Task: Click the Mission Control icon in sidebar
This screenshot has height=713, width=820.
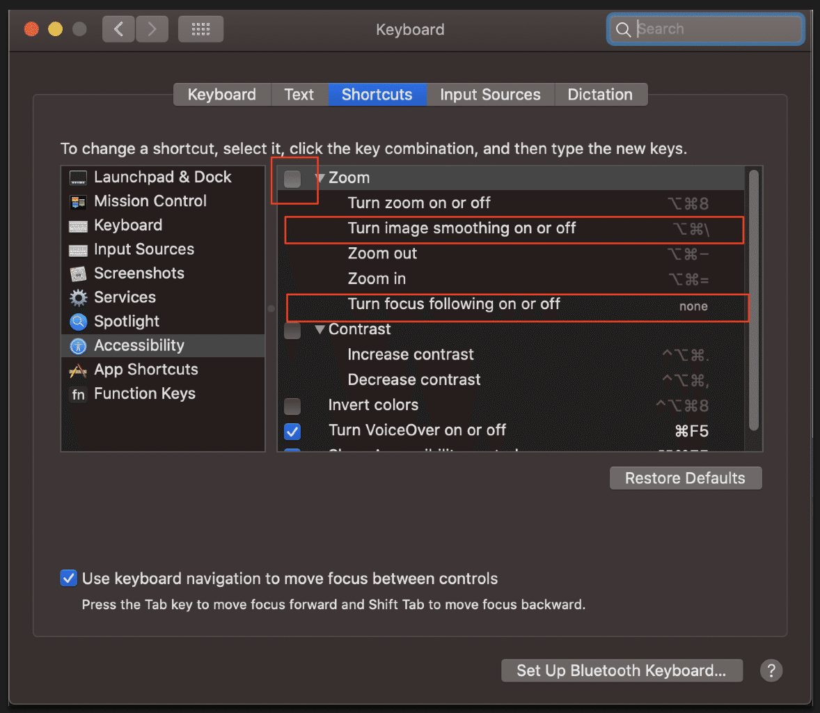Action: click(78, 202)
